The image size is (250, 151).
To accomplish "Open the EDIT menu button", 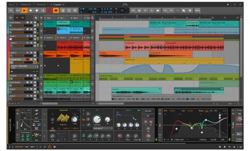I will [x=165, y=11].
